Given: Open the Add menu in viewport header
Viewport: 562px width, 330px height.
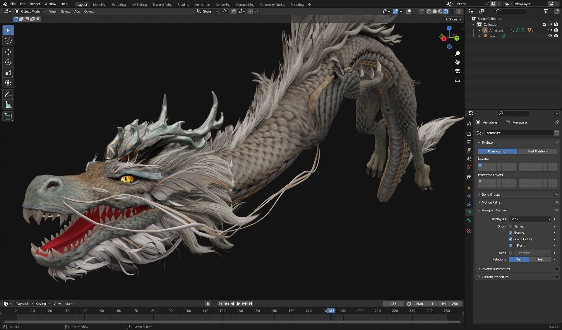Looking at the screenshot, I should tap(77, 11).
